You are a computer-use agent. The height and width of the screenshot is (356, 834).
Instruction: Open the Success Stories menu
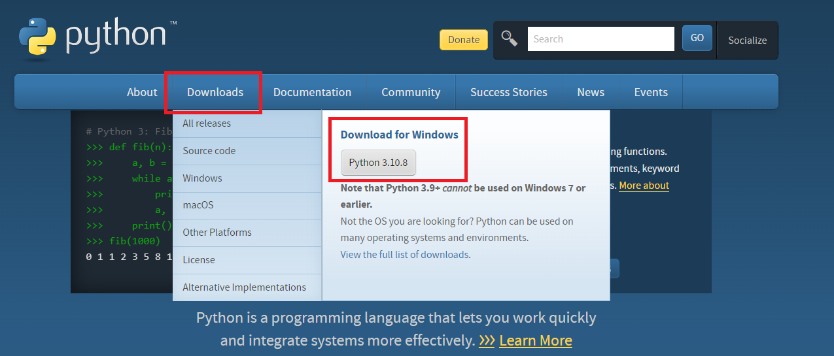click(508, 92)
